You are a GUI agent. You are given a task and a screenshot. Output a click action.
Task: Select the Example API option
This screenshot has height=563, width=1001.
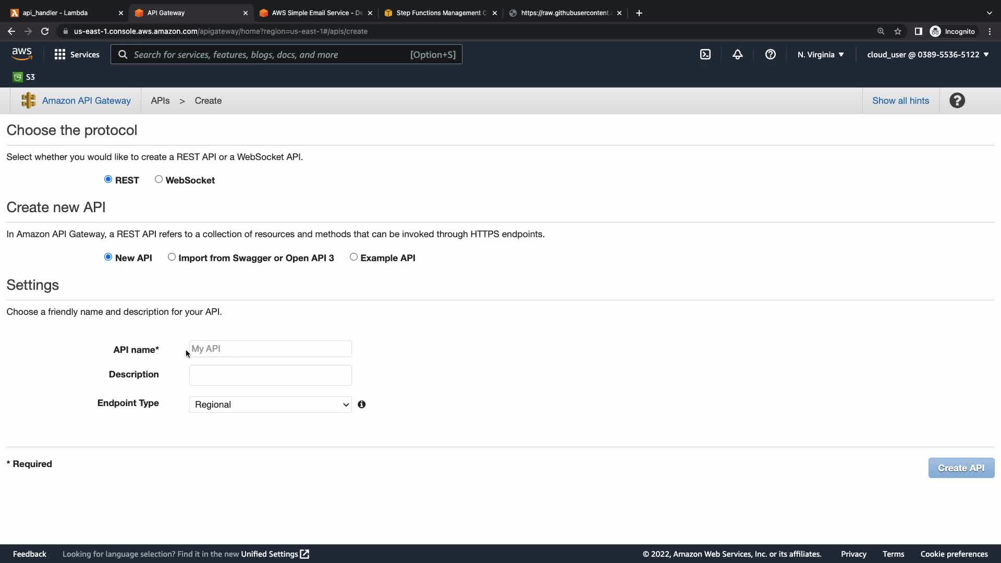pos(353,257)
